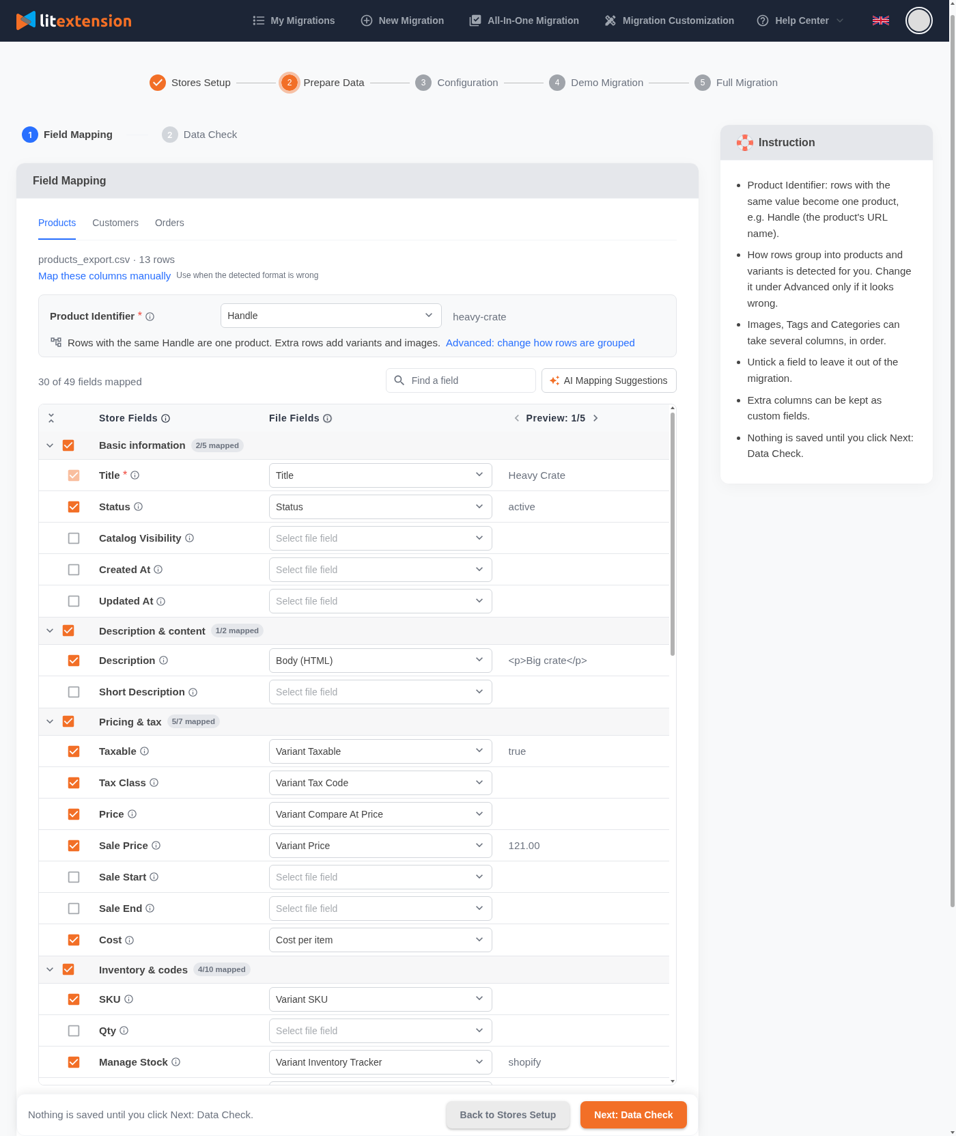Open the Title file field dropdown
The height and width of the screenshot is (1136, 956).
coord(380,475)
